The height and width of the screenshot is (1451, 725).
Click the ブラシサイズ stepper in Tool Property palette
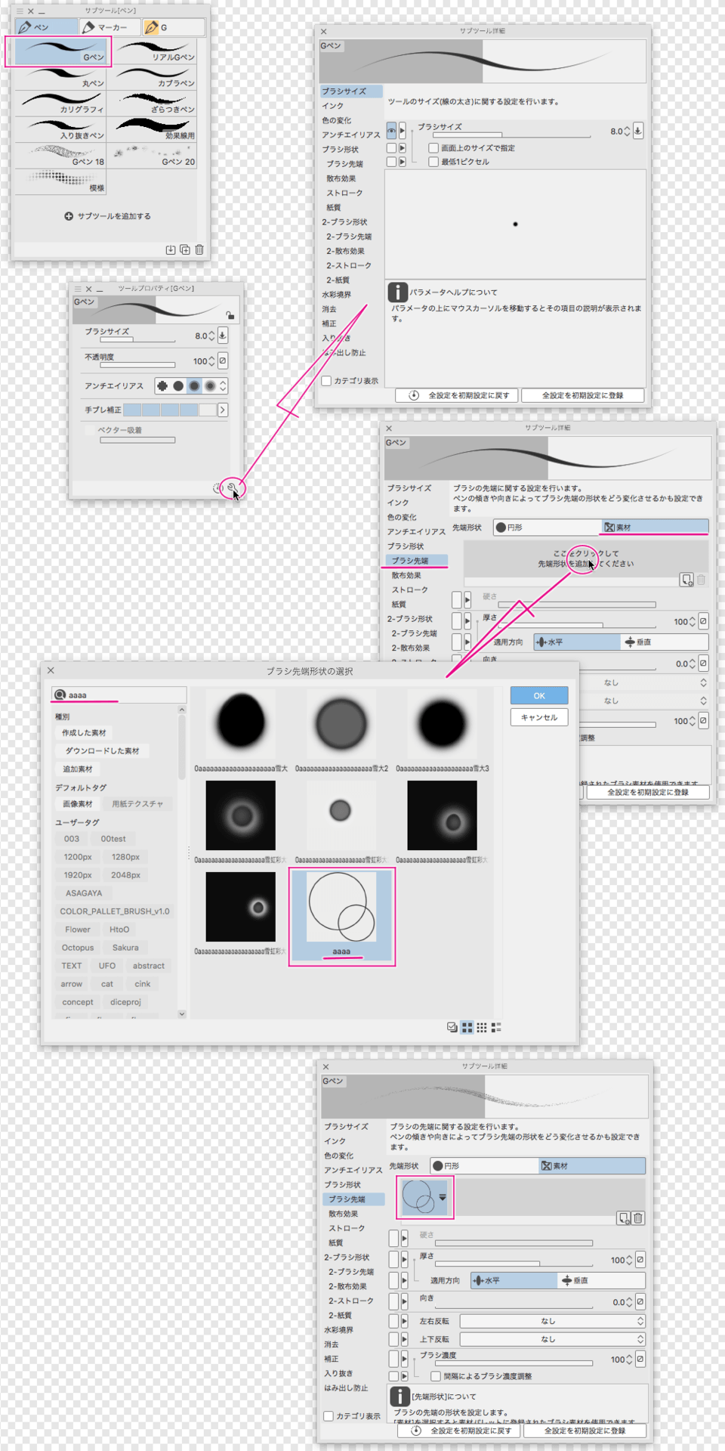coord(211,336)
